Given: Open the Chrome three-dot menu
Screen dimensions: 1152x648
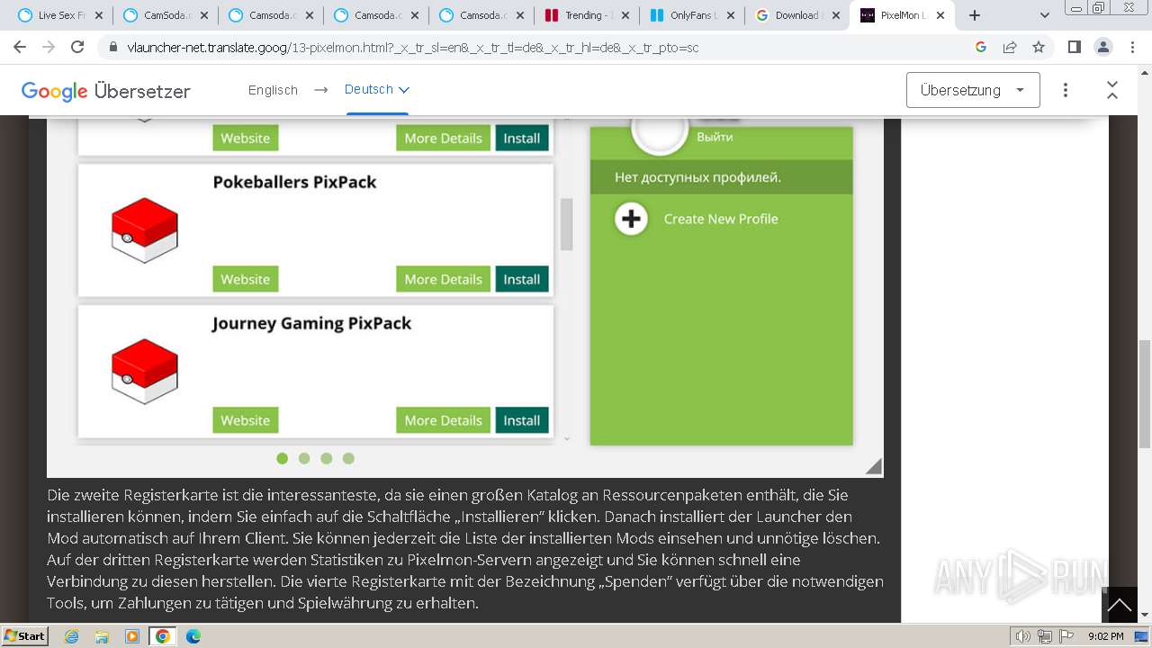Looking at the screenshot, I should pos(1131,47).
